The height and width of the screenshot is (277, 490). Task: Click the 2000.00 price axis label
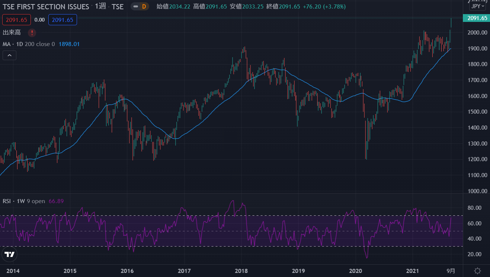tap(477, 33)
